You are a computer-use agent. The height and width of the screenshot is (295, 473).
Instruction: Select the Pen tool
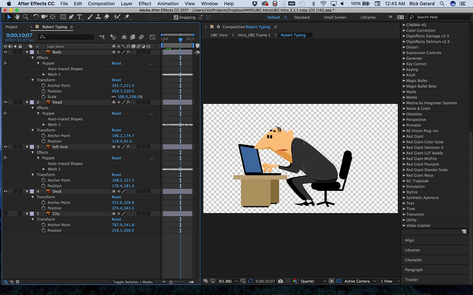click(71, 17)
